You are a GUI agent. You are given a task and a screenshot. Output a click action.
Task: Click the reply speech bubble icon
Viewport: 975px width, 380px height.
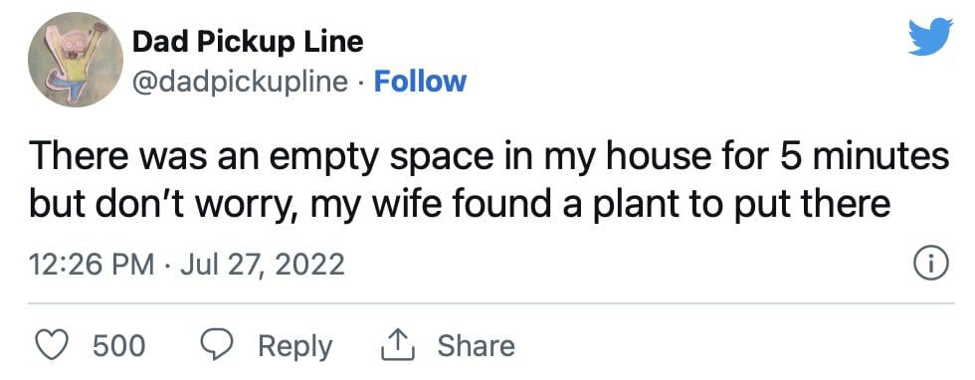click(217, 345)
